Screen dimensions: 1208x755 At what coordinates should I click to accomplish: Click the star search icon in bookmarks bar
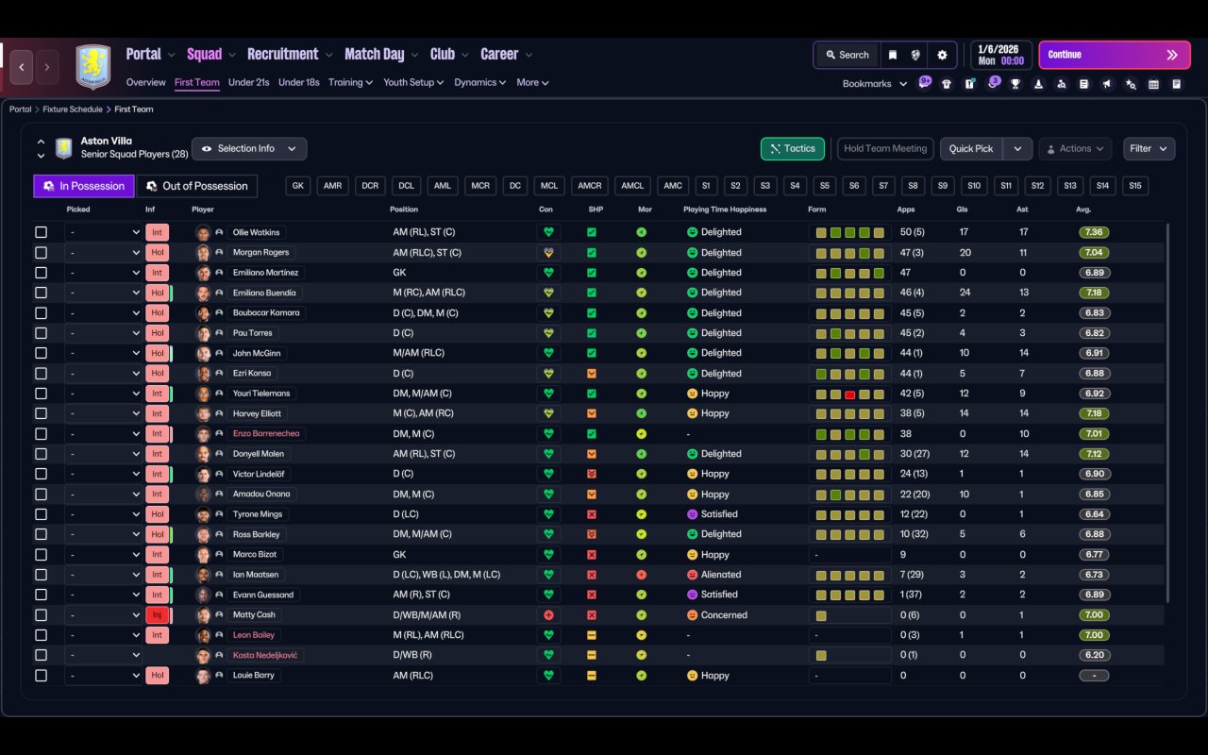[1131, 84]
